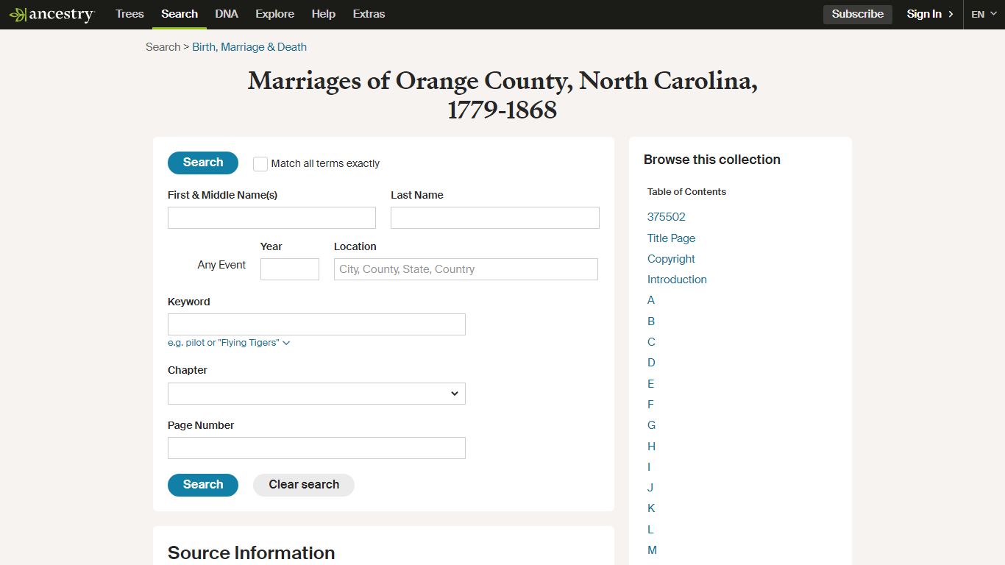Browse chapter L
Image resolution: width=1005 pixels, height=565 pixels.
click(650, 530)
